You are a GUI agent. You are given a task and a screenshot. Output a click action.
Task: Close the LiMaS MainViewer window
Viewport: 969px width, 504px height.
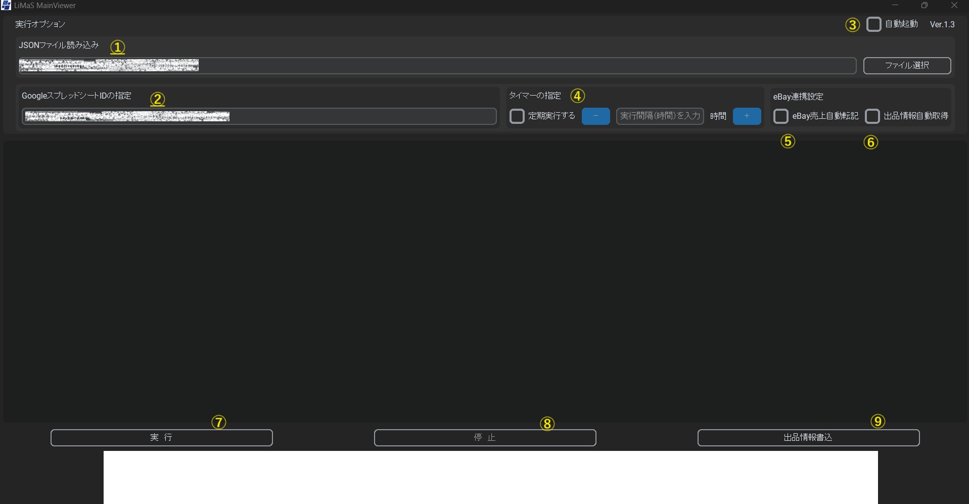pos(954,6)
